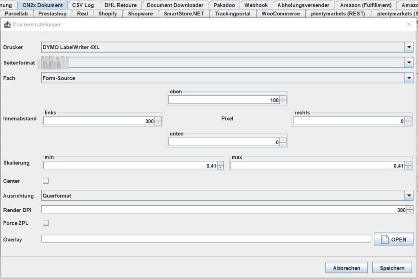
Task: Increase the Skalierung min value
Action: tap(220, 163)
